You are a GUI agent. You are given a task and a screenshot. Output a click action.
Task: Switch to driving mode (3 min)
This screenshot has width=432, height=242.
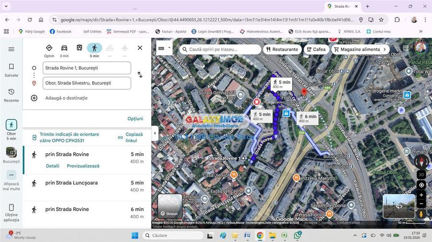[x=64, y=48]
